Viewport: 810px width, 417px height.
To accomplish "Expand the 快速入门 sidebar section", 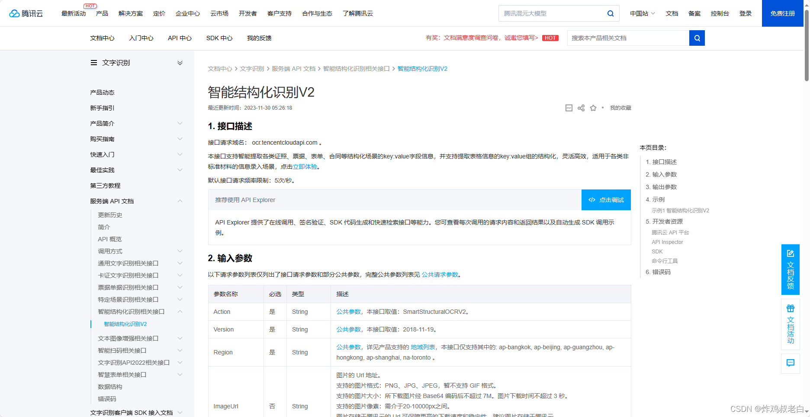I will pyautogui.click(x=180, y=155).
